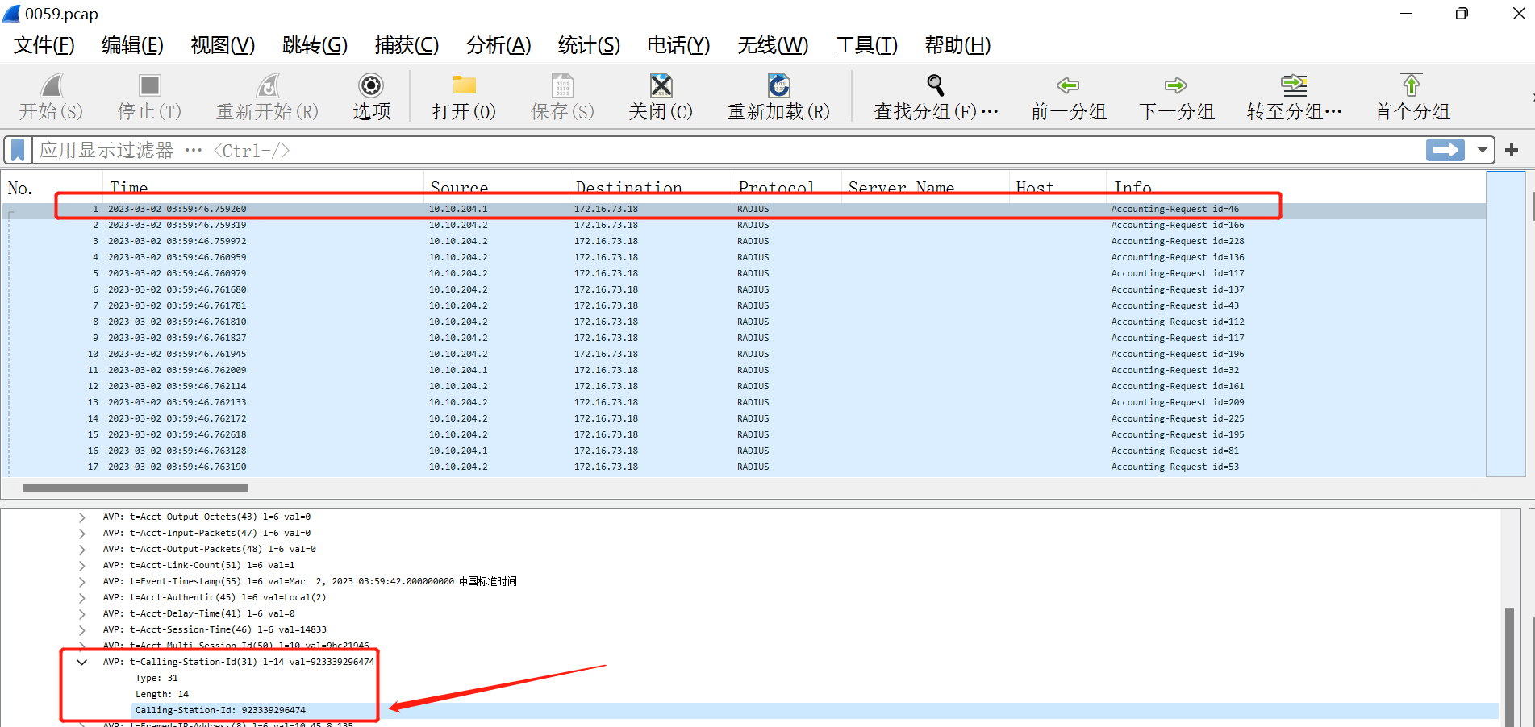Collapse the Calling-Station-Id AVP tree node
Image resolution: width=1535 pixels, height=727 pixels.
(x=81, y=662)
